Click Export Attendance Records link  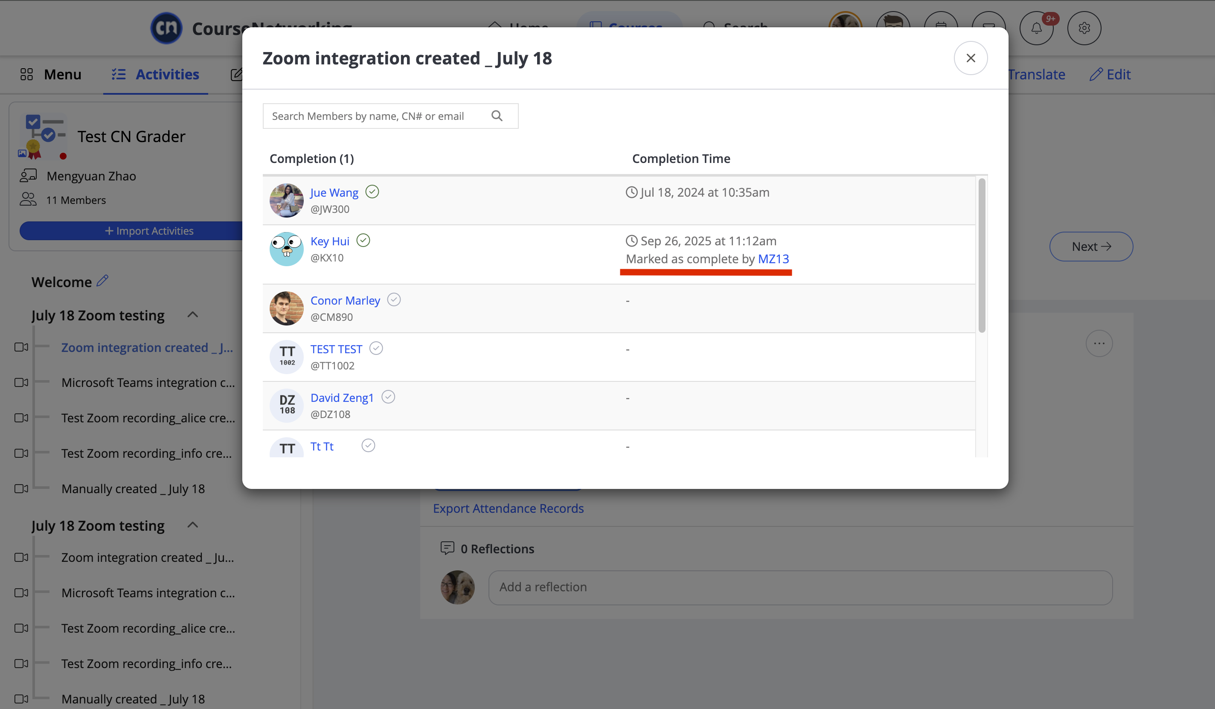point(508,508)
